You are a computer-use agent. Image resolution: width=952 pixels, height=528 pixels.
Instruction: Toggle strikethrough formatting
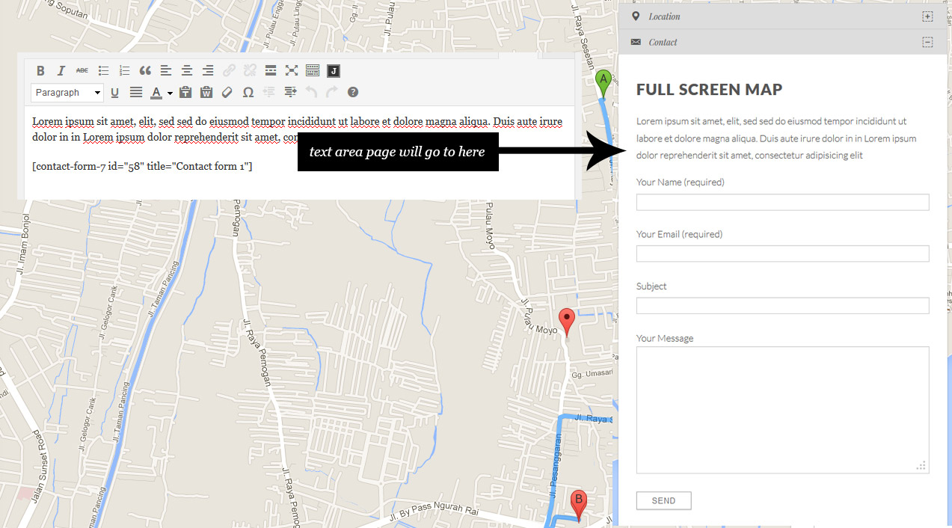tap(82, 71)
